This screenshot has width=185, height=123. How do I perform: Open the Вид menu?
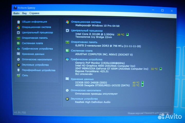[24, 13]
